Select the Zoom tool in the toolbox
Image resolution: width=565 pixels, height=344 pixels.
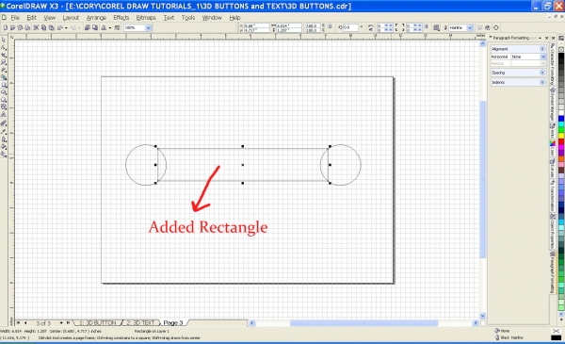click(4, 62)
